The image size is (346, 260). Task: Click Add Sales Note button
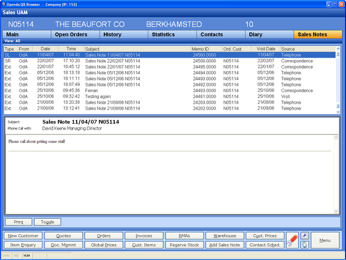point(225,245)
